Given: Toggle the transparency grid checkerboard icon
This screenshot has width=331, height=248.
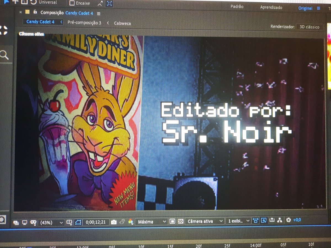Looking at the screenshot, I should [x=181, y=221].
